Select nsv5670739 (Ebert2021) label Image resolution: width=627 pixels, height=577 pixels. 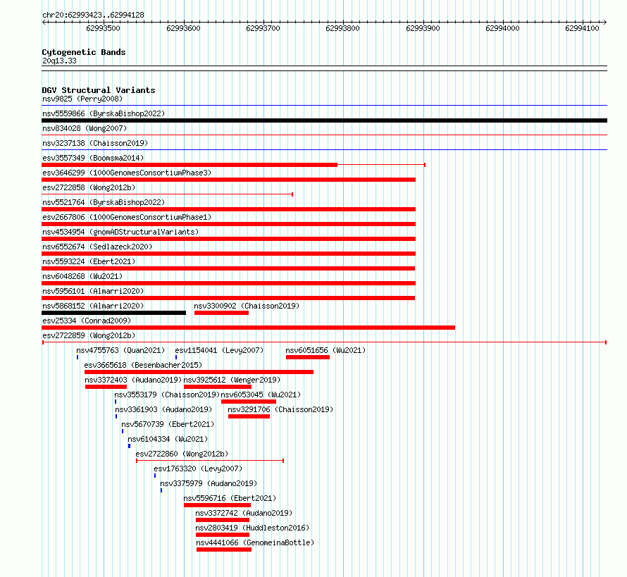(x=168, y=424)
